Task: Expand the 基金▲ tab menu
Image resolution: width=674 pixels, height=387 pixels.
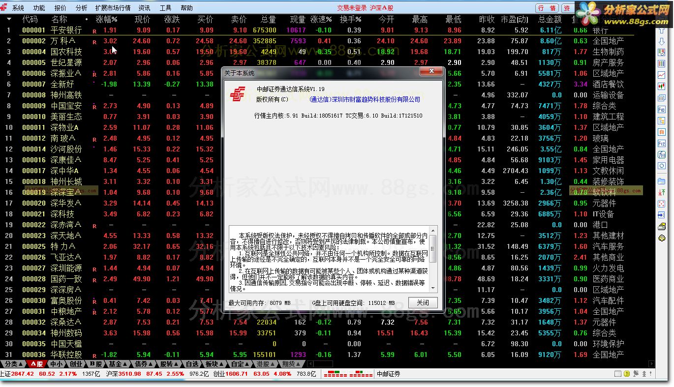Action: [x=118, y=364]
